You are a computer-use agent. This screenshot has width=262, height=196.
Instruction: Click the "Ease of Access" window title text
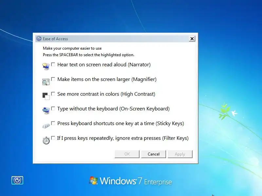point(55,39)
